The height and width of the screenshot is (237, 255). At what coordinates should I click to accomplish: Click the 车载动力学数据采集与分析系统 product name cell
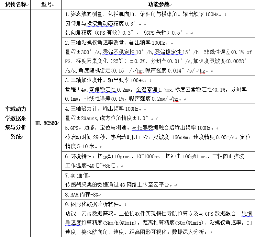tap(16, 123)
